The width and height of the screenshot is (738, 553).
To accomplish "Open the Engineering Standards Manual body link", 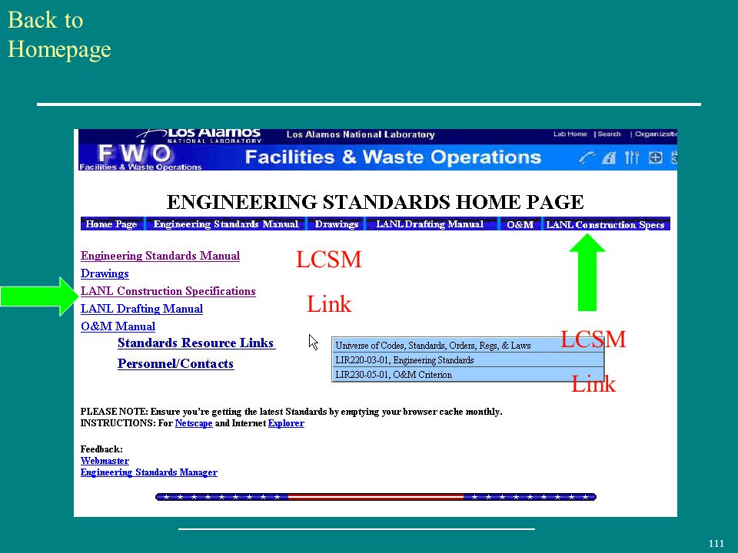I will [160, 256].
